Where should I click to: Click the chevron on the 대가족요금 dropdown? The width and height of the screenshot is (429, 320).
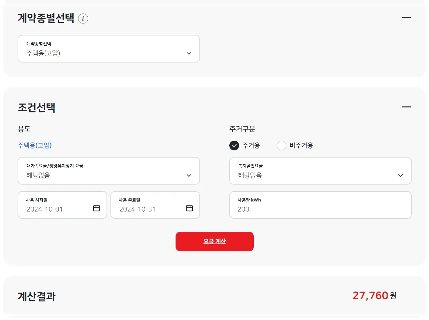189,175
